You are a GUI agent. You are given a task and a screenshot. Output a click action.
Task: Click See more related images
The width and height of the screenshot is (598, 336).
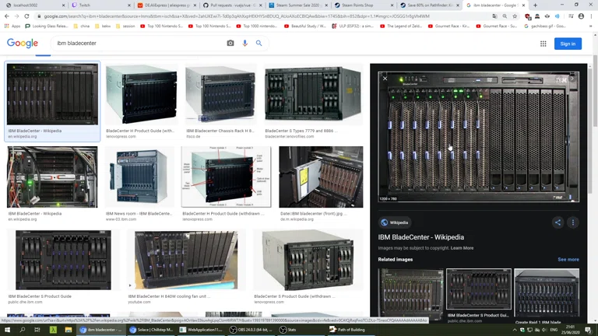(x=568, y=260)
